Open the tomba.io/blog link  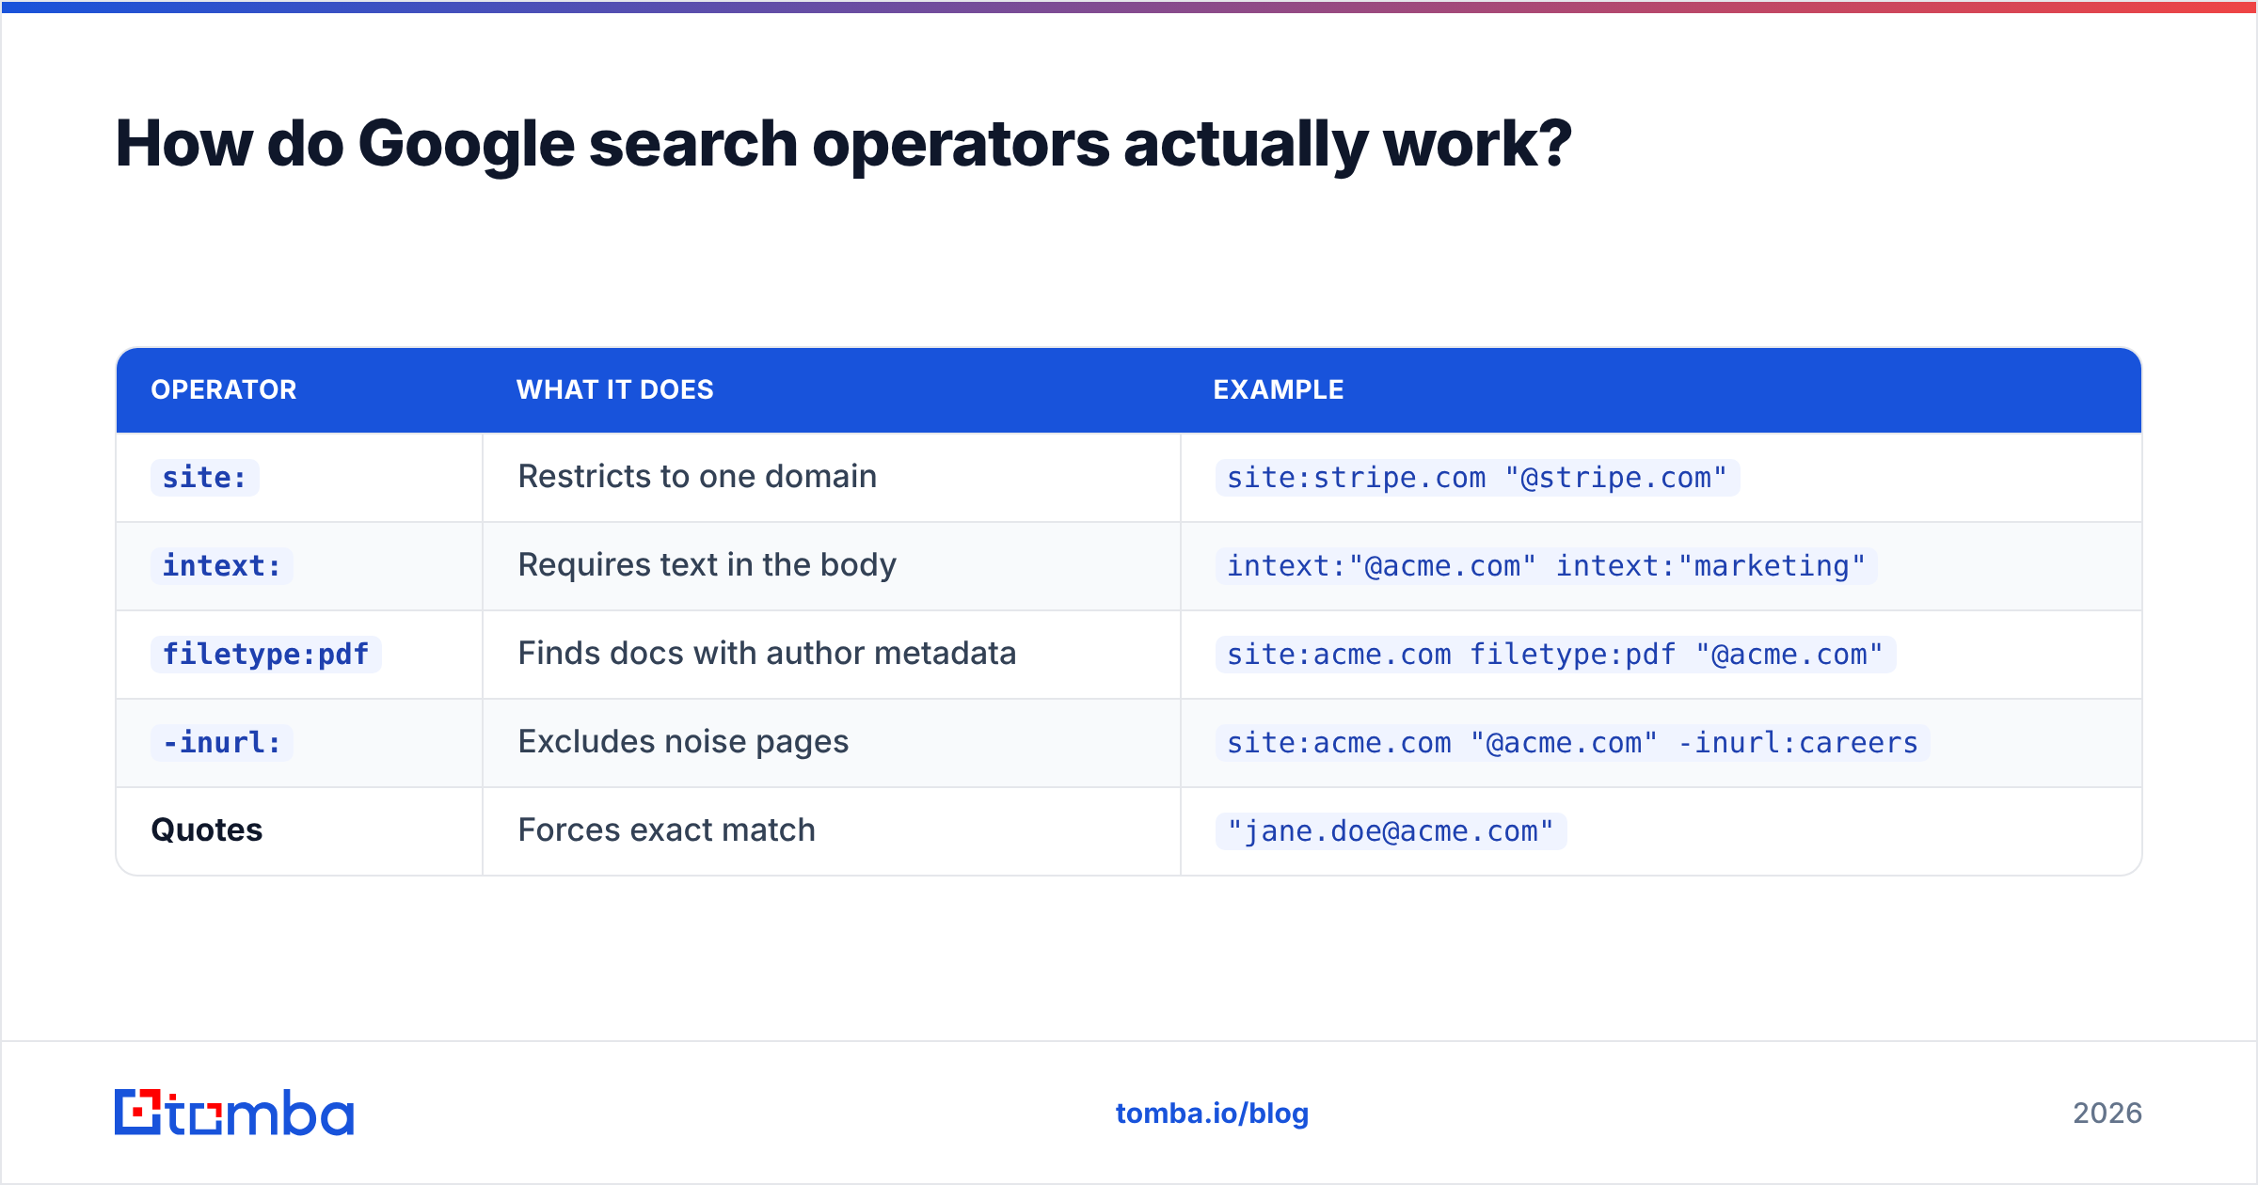[1212, 1114]
